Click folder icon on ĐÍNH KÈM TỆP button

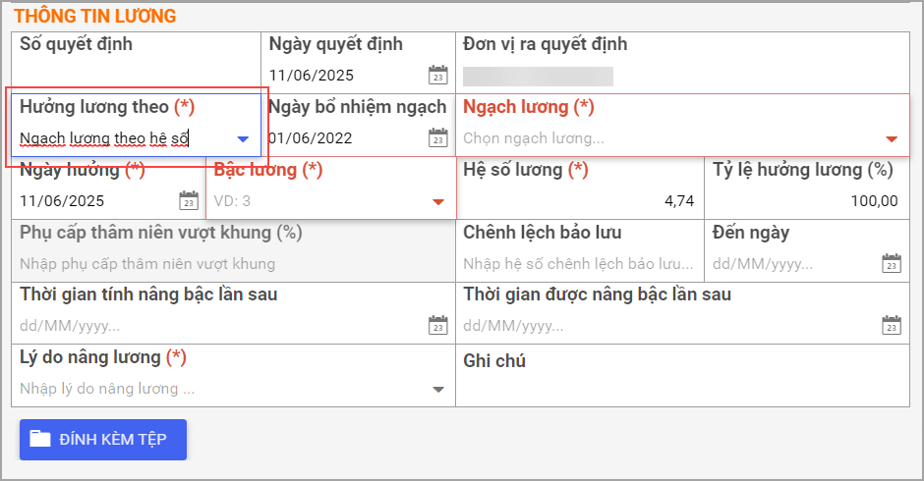[x=40, y=439]
